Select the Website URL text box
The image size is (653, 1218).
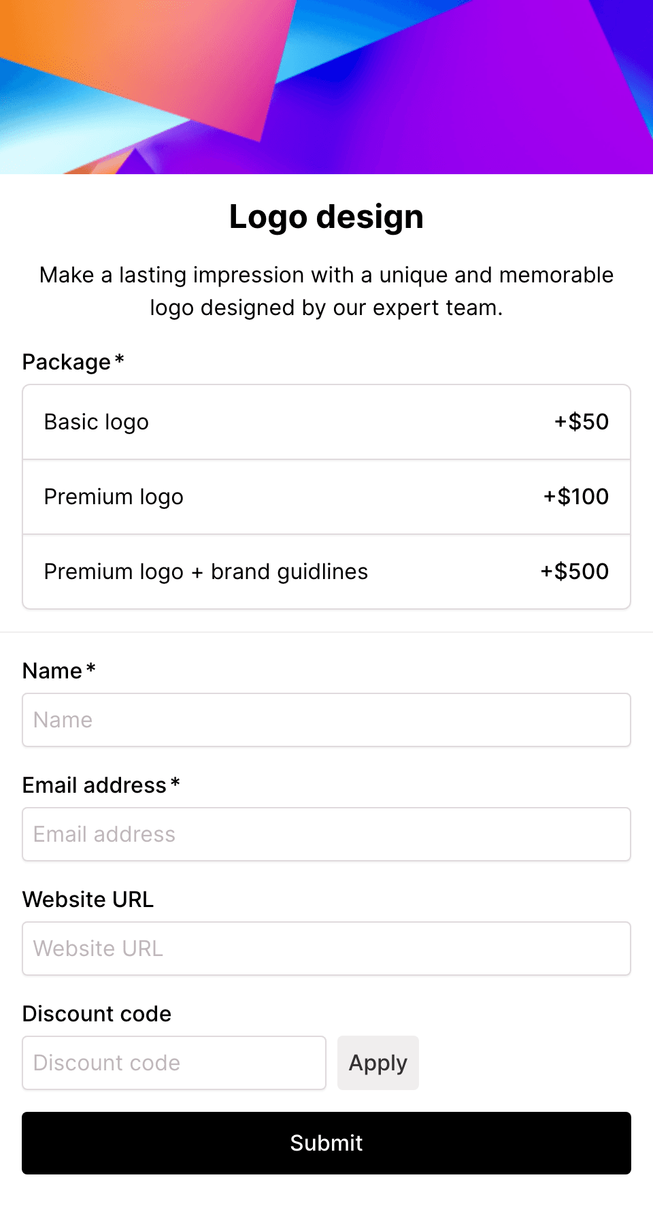tap(326, 949)
